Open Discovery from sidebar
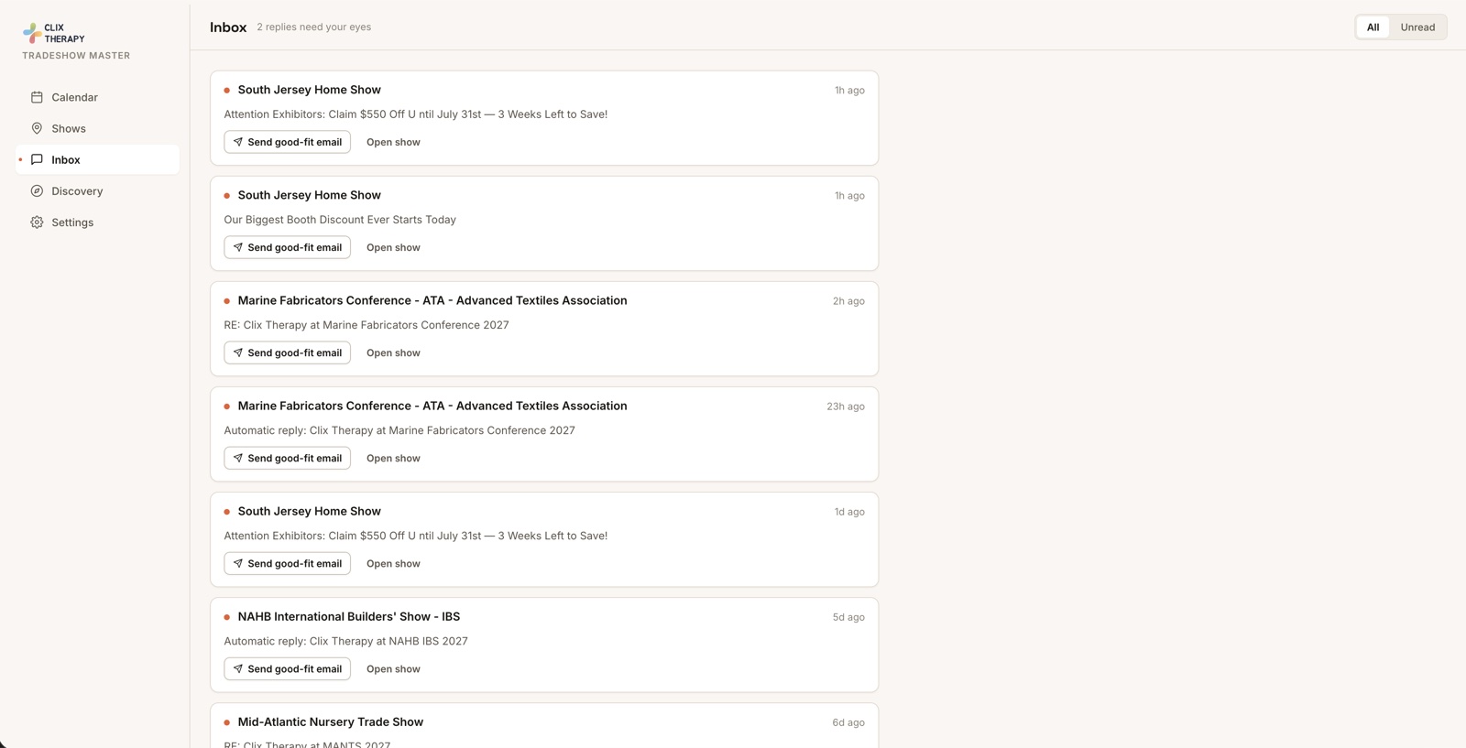The image size is (1466, 748). [97, 191]
